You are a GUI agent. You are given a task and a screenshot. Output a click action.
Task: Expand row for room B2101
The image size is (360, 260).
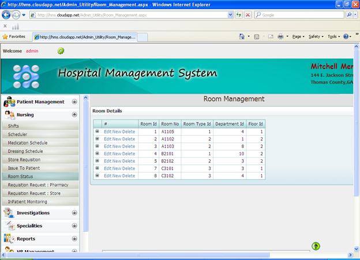[x=97, y=154]
